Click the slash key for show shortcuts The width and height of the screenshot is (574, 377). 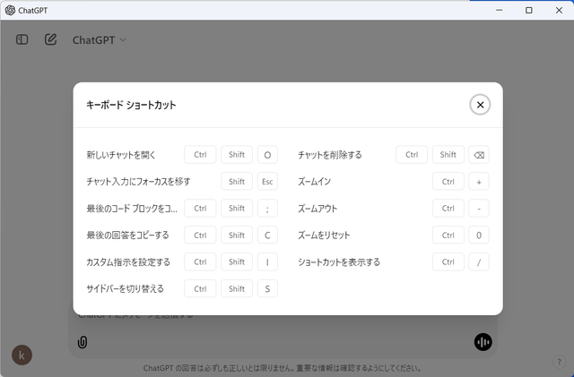[x=479, y=262]
